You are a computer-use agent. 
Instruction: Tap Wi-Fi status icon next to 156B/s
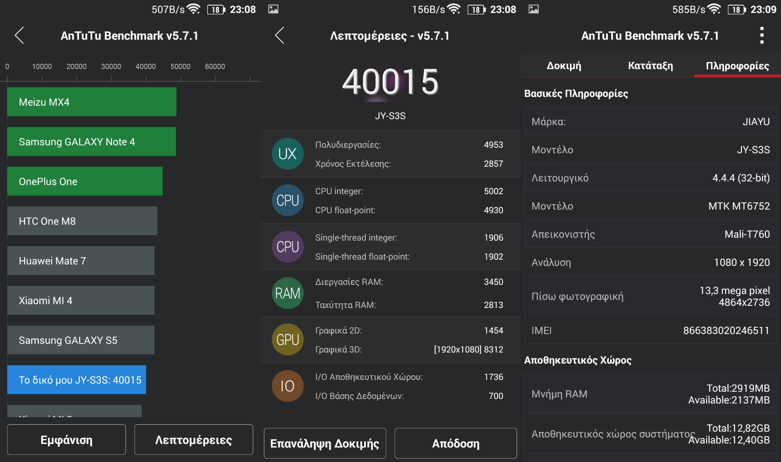point(454,9)
